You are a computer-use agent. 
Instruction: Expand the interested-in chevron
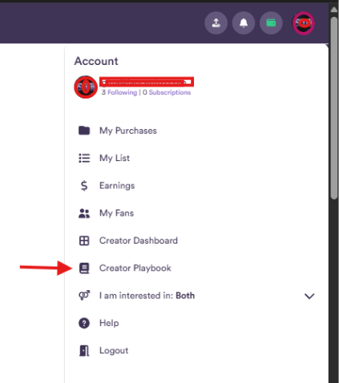309,296
